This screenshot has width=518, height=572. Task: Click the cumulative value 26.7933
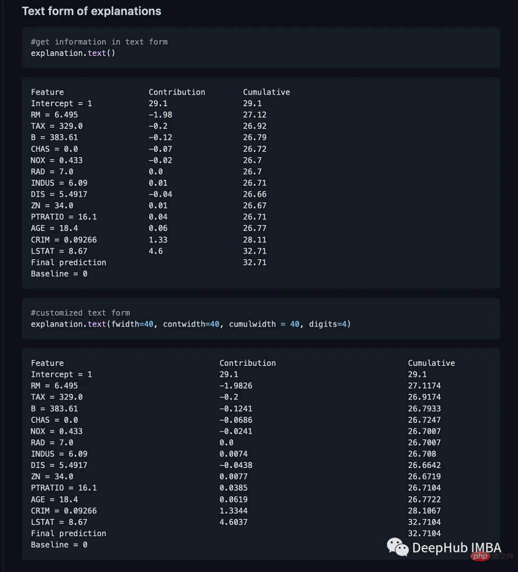424,409
